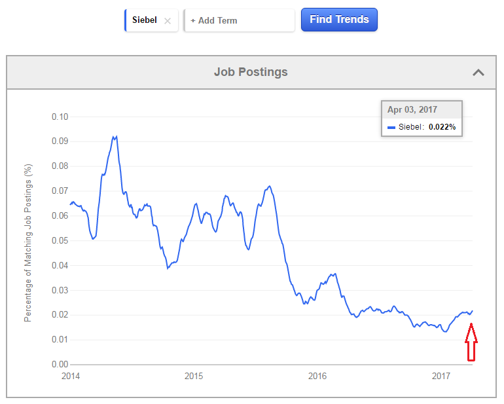Click the 0.00 y-axis label
The width and height of the screenshot is (504, 404).
click(x=60, y=365)
